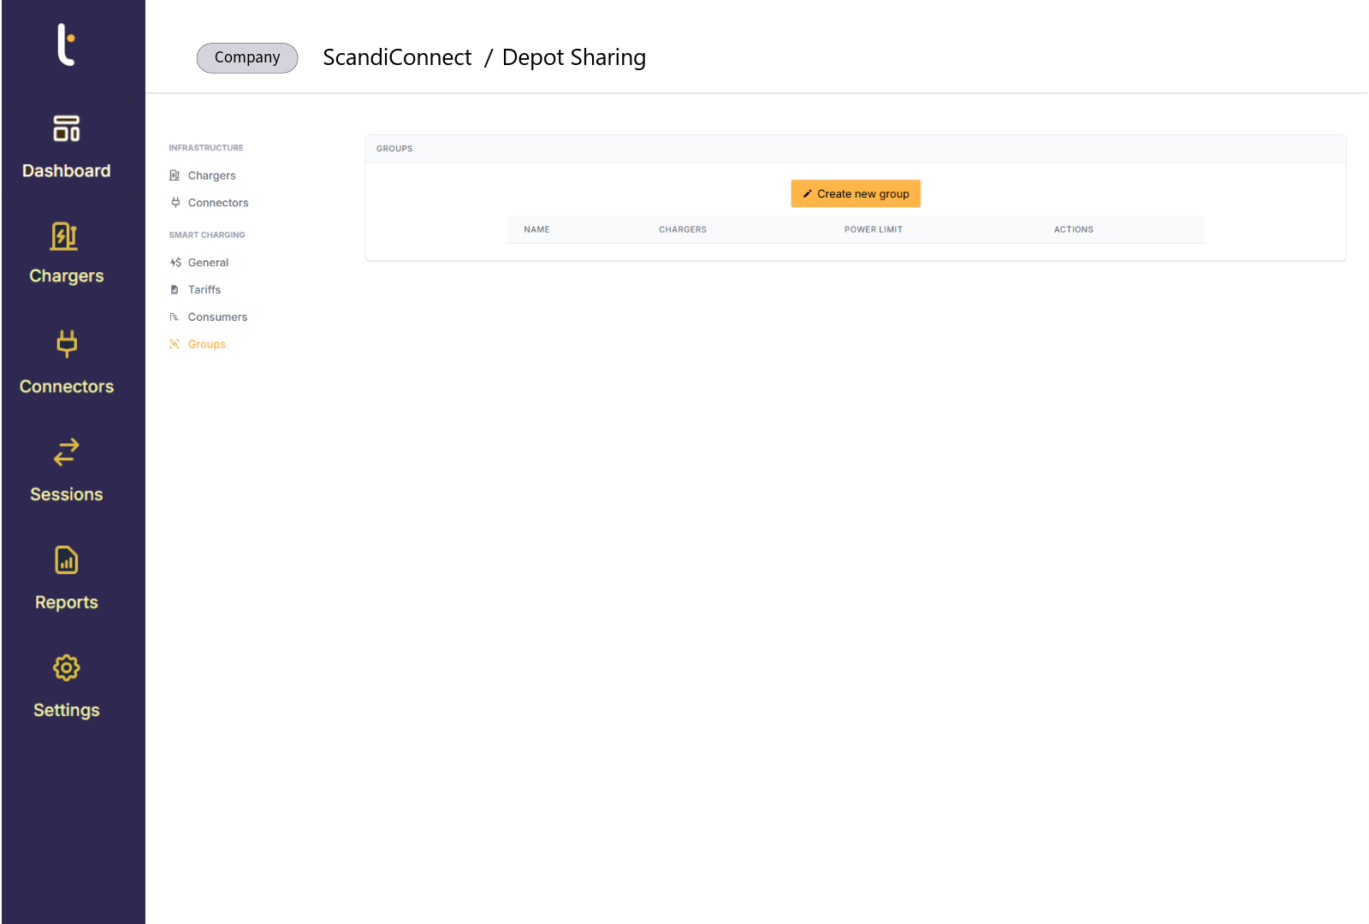The width and height of the screenshot is (1369, 924).
Task: Go to the Consumers submenu item
Action: coord(217,317)
